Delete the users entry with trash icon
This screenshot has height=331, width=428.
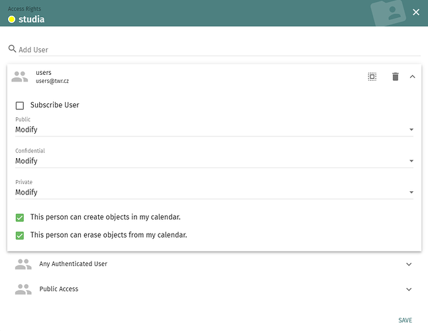(396, 77)
